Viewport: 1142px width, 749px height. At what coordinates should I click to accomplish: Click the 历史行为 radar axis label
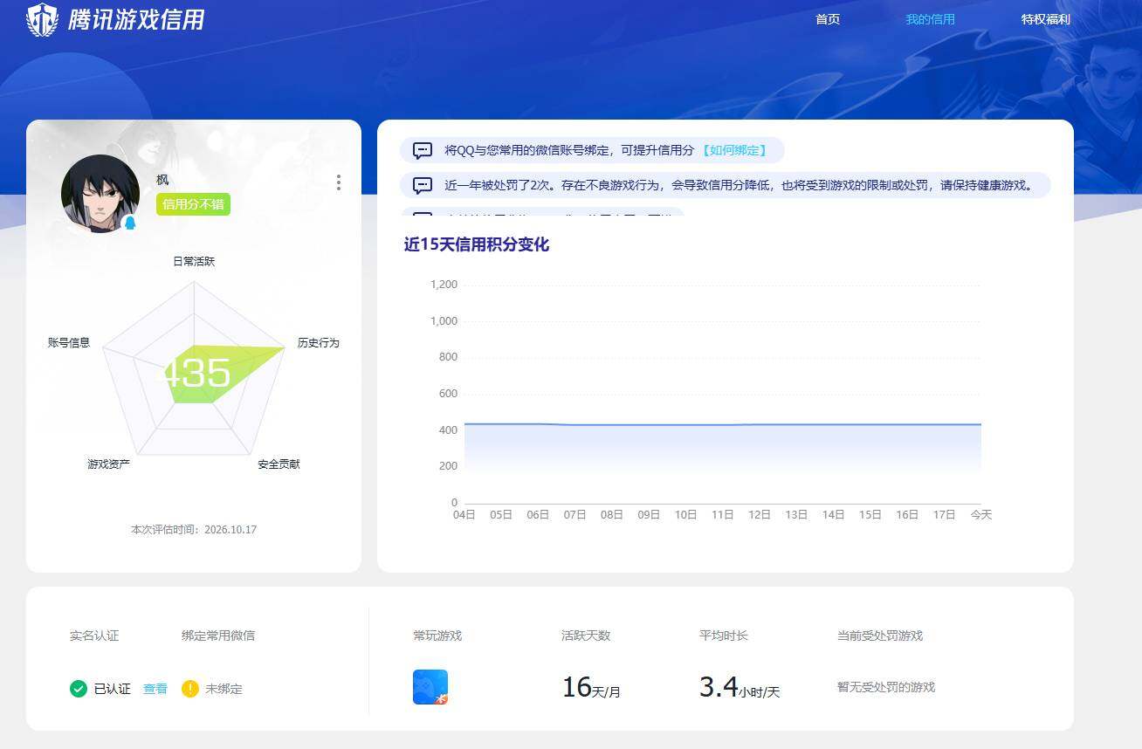319,343
